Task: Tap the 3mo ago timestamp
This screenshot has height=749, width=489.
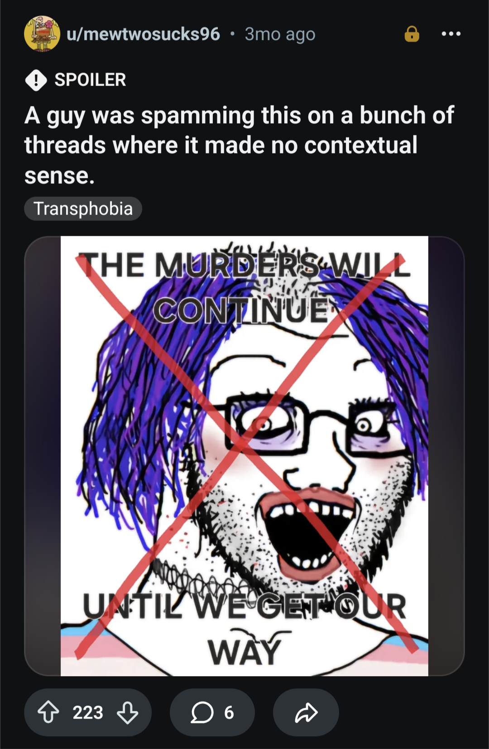Action: pyautogui.click(x=280, y=34)
